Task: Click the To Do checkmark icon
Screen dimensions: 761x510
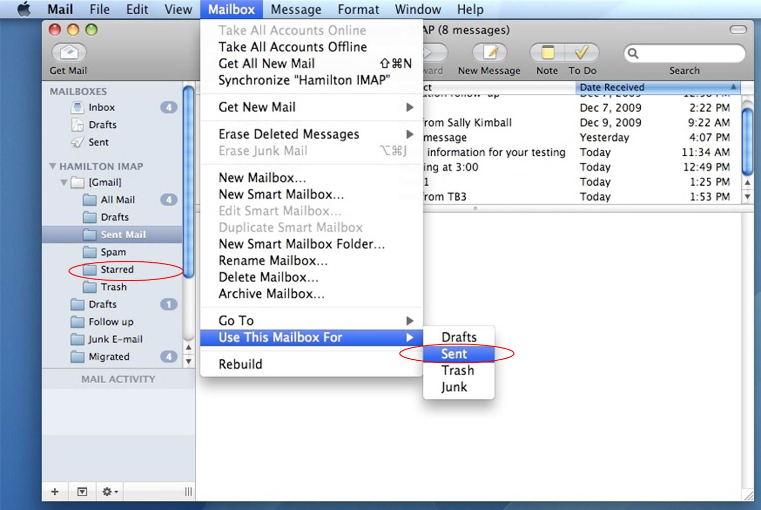Action: click(582, 52)
